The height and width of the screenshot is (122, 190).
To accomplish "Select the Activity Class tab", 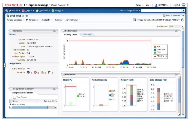I will (70, 35).
